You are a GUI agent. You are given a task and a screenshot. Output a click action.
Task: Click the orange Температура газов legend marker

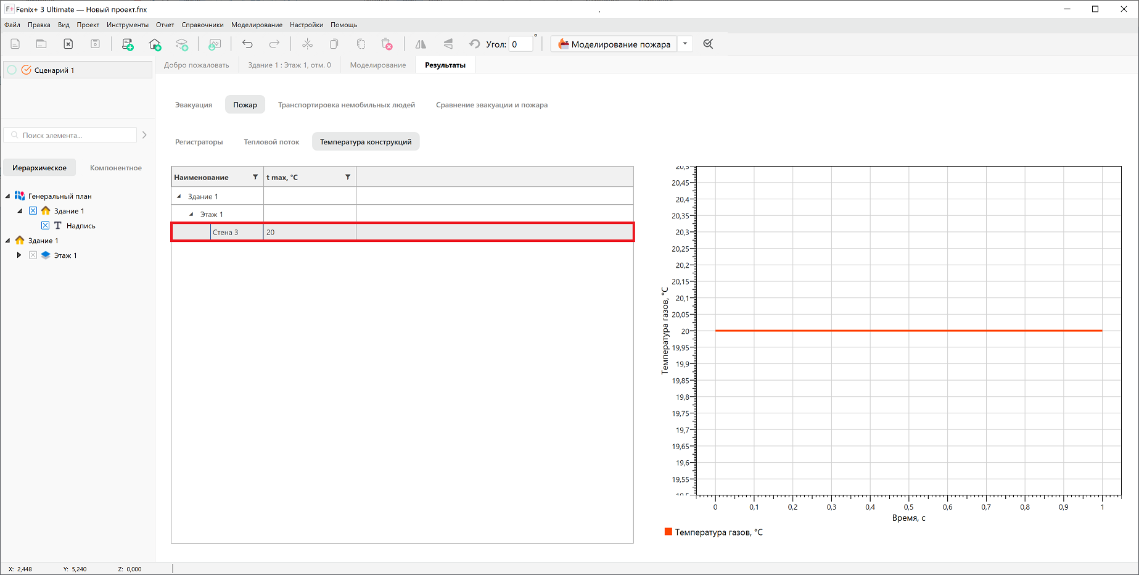click(668, 532)
